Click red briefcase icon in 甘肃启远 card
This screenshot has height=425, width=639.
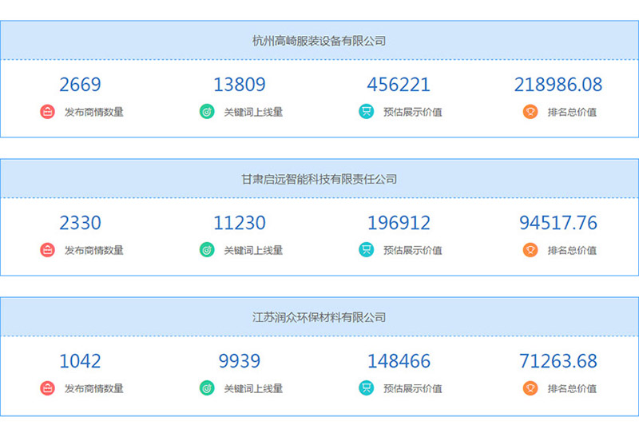click(47, 250)
